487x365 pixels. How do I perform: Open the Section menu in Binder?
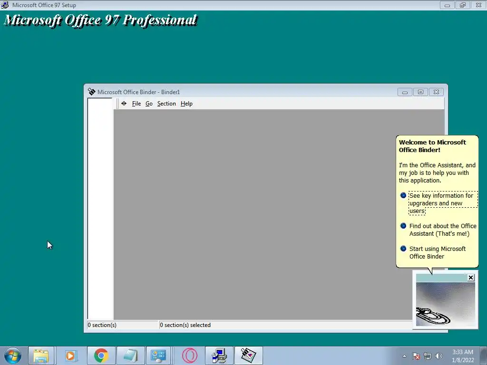(166, 104)
